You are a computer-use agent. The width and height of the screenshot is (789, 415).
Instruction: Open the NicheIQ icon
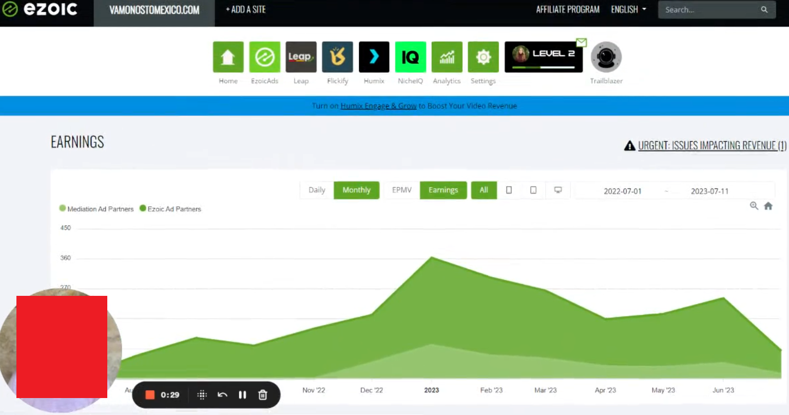(410, 57)
